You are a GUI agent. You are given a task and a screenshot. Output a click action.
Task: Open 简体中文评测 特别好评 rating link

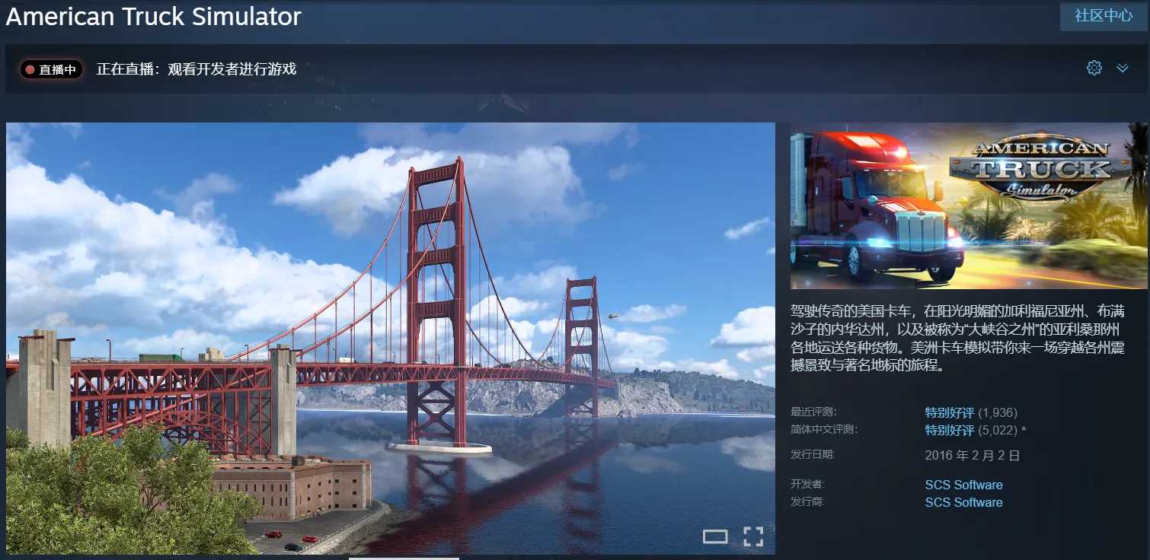coord(949,430)
